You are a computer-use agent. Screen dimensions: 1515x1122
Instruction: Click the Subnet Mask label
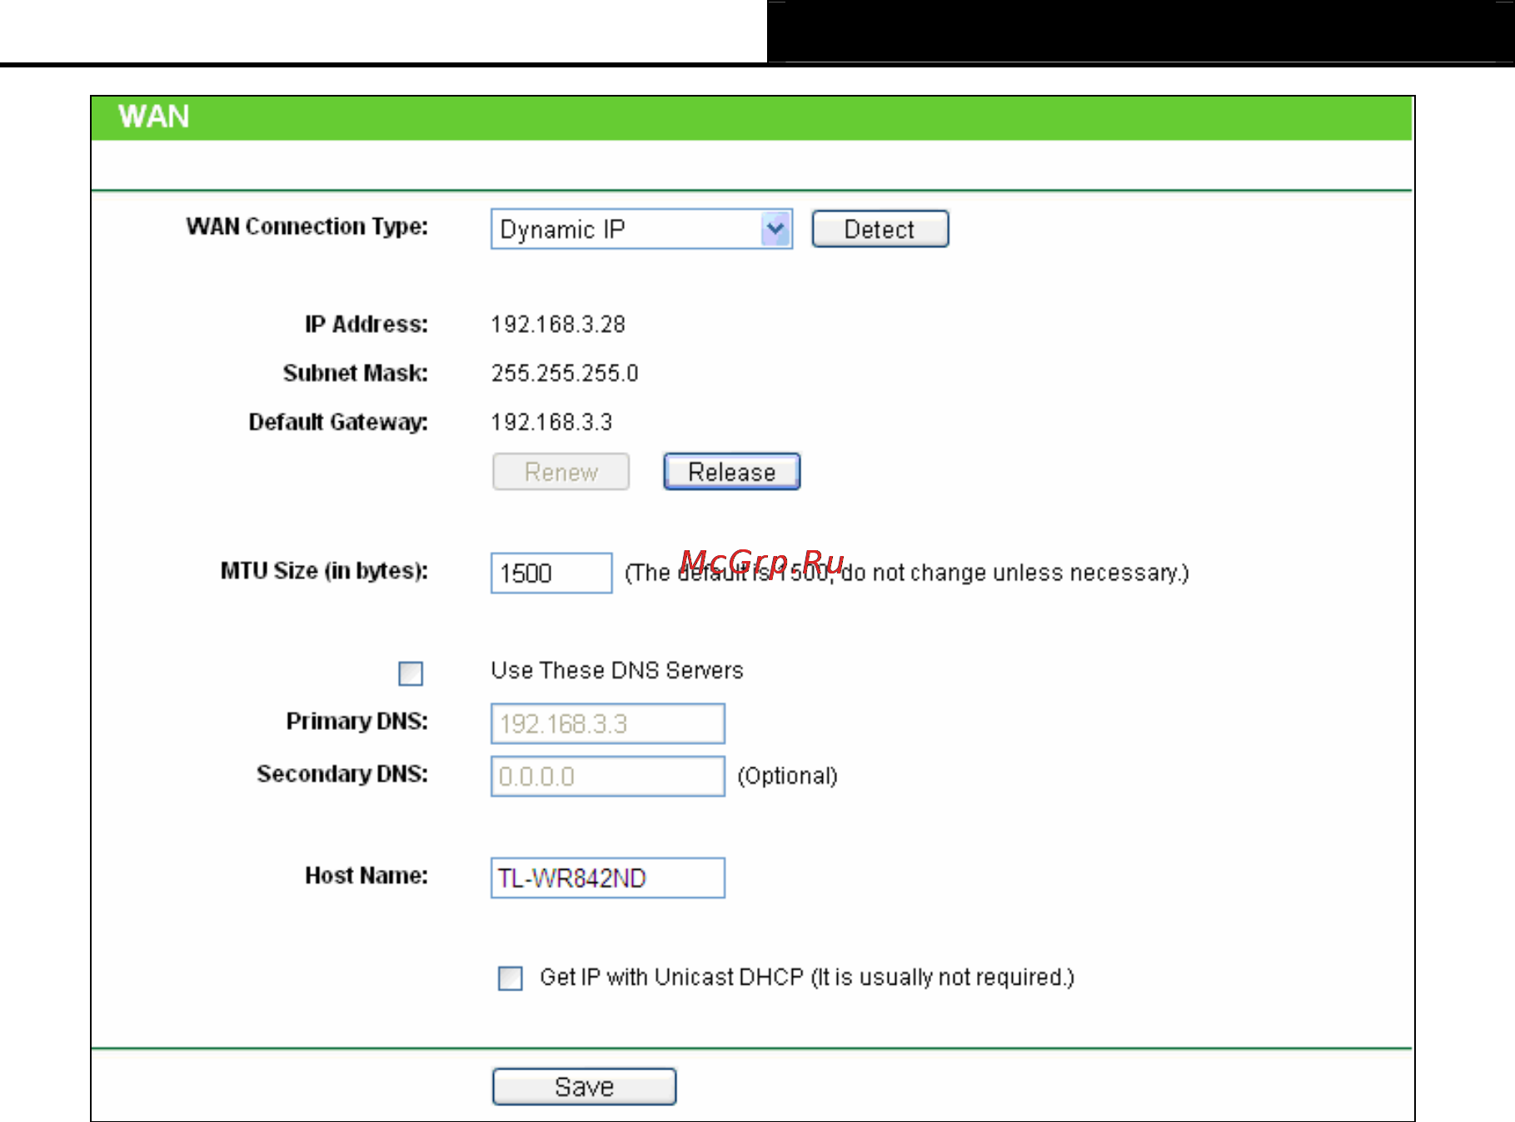(x=356, y=373)
